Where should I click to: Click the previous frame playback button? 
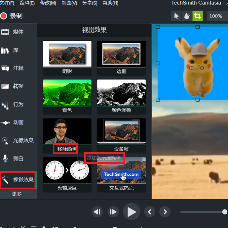click(97, 212)
